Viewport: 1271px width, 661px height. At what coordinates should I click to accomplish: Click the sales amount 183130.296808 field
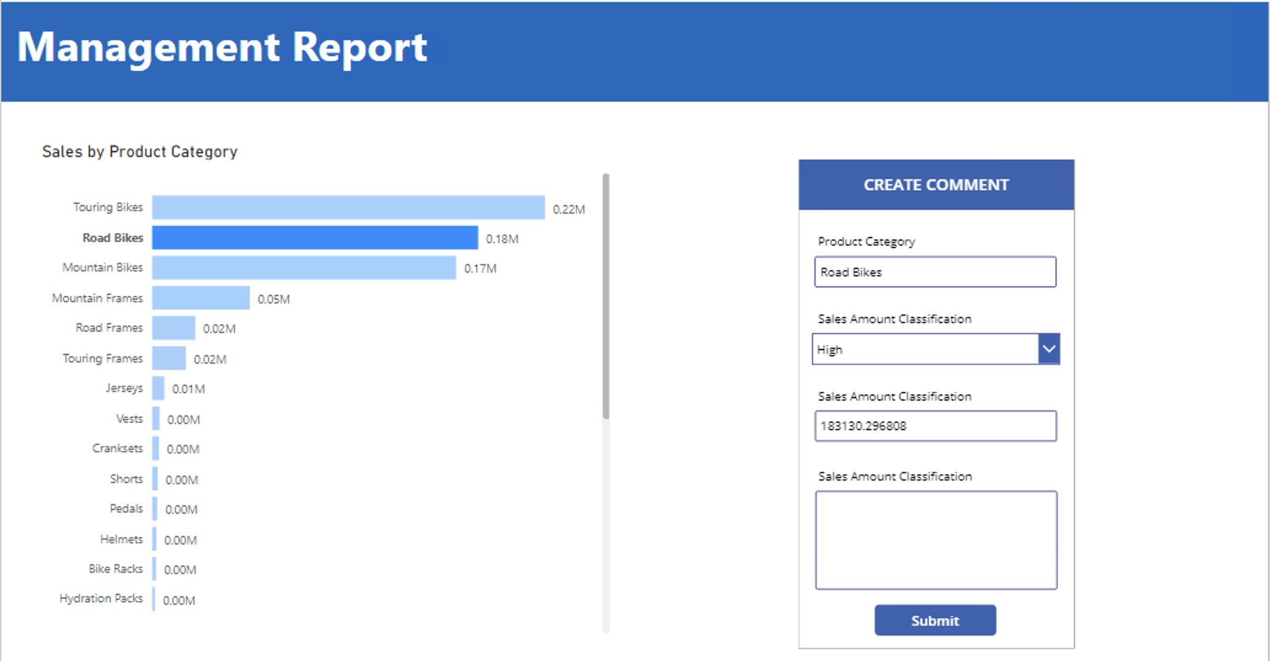(934, 426)
